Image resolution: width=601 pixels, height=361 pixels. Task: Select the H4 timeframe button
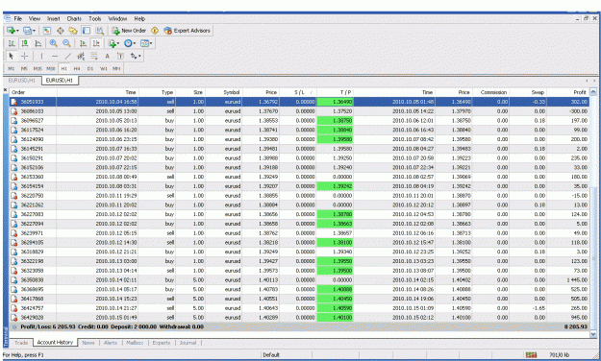pyautogui.click(x=77, y=68)
